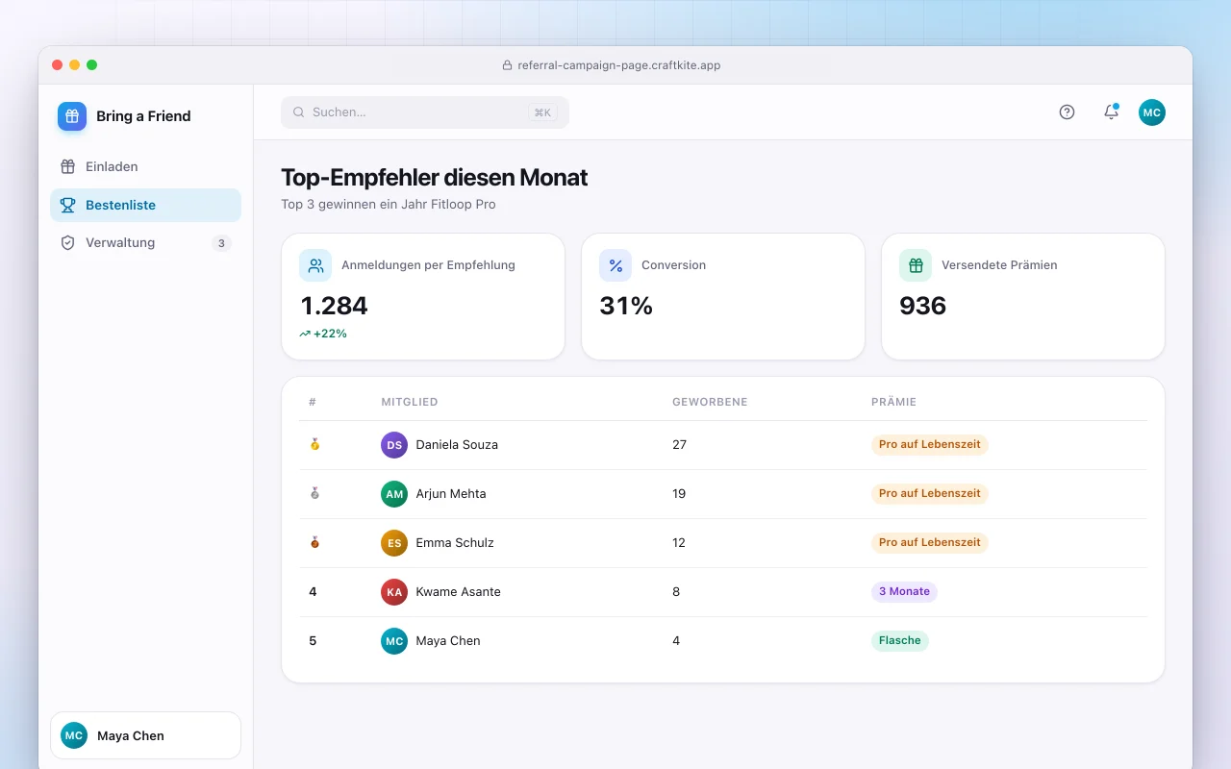Image resolution: width=1231 pixels, height=769 pixels.
Task: Click the Geworbene column header
Action: (710, 402)
